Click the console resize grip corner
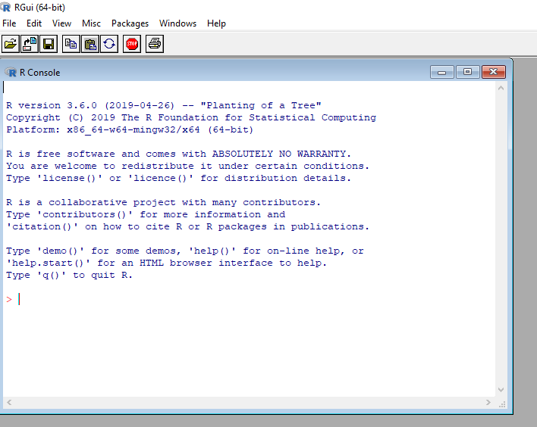Viewport: 537px width, 427px height. point(502,404)
